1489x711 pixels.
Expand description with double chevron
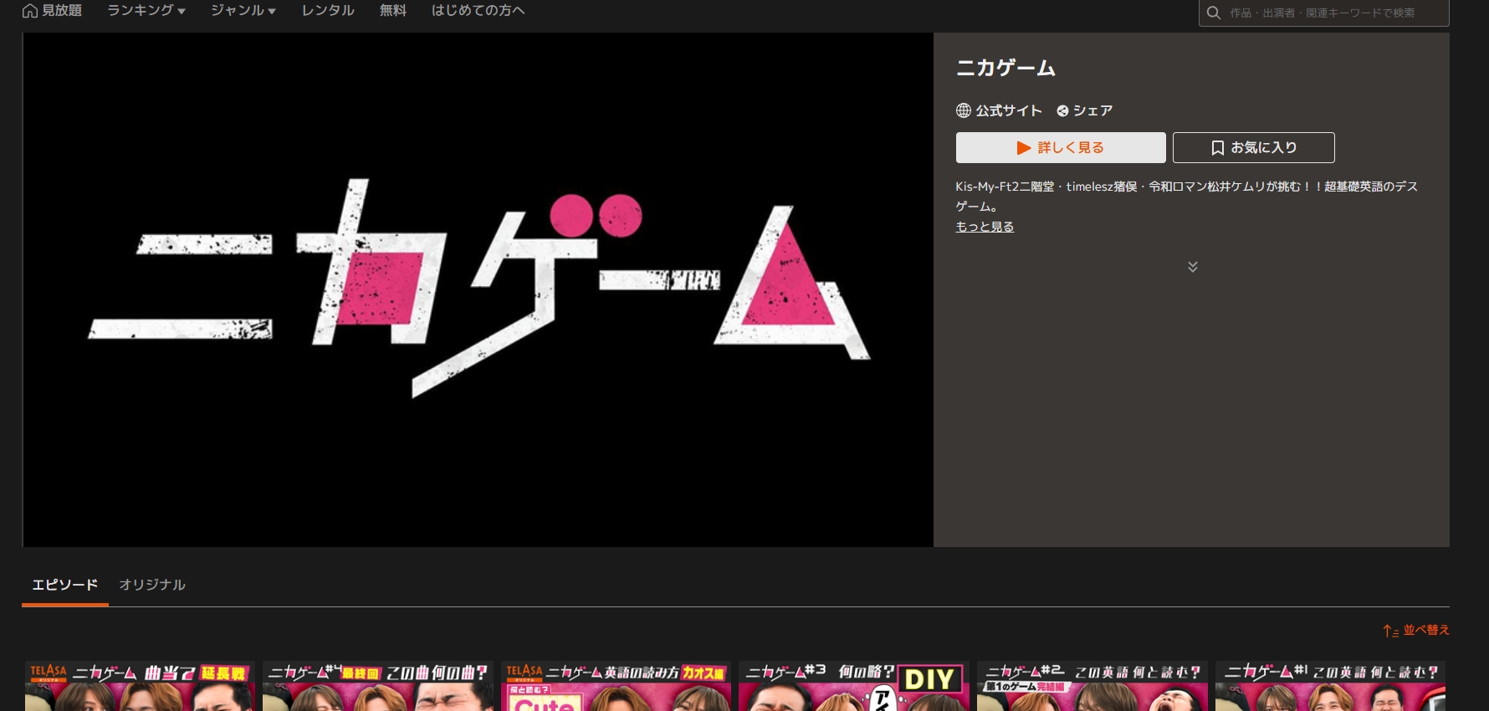(1193, 267)
